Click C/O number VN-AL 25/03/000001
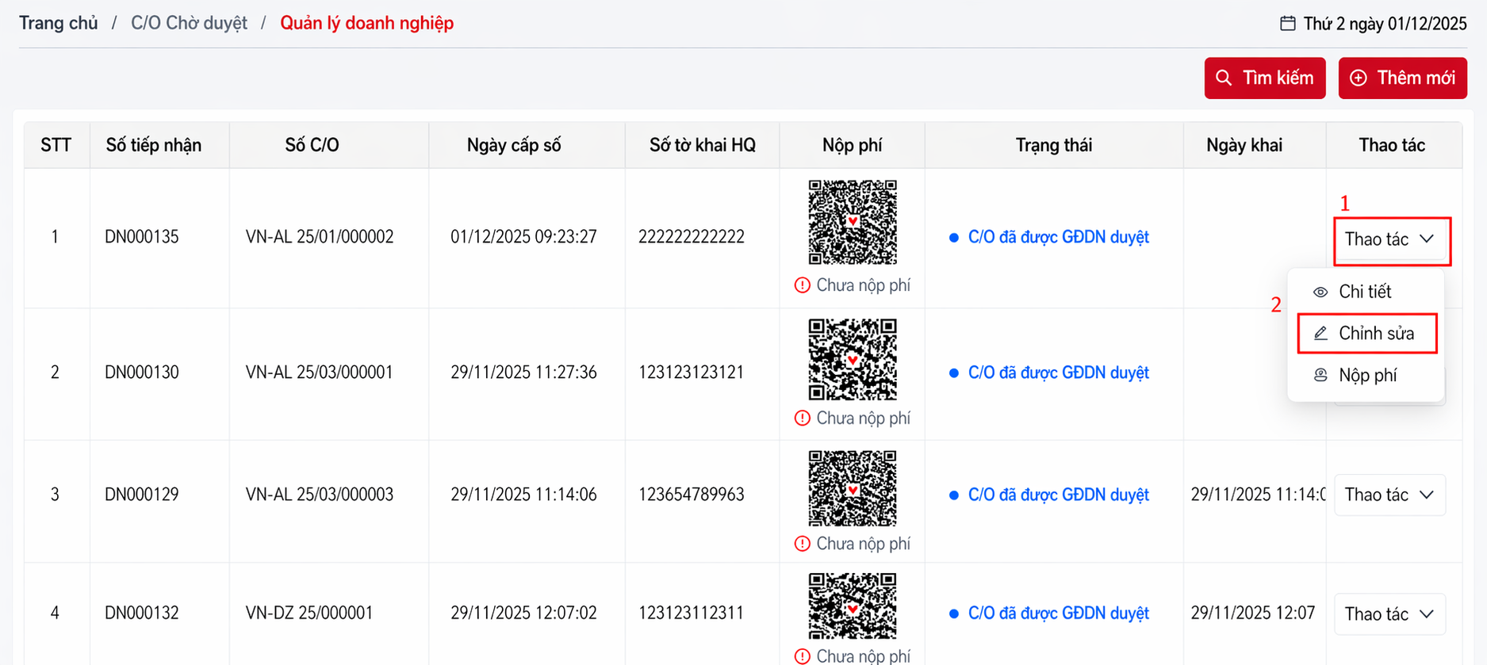Image resolution: width=1487 pixels, height=665 pixels. click(x=320, y=373)
